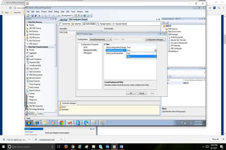Click the Windows Start button
Screen dimensions: 226x150
[x=3, y=147]
